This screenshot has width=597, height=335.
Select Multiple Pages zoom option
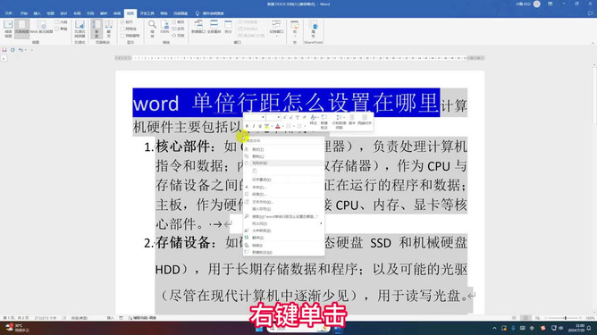[x=178, y=29]
